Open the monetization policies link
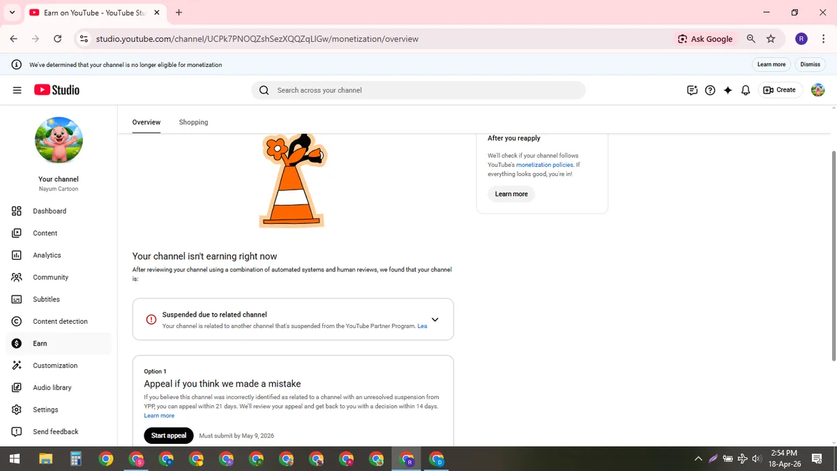 (544, 165)
